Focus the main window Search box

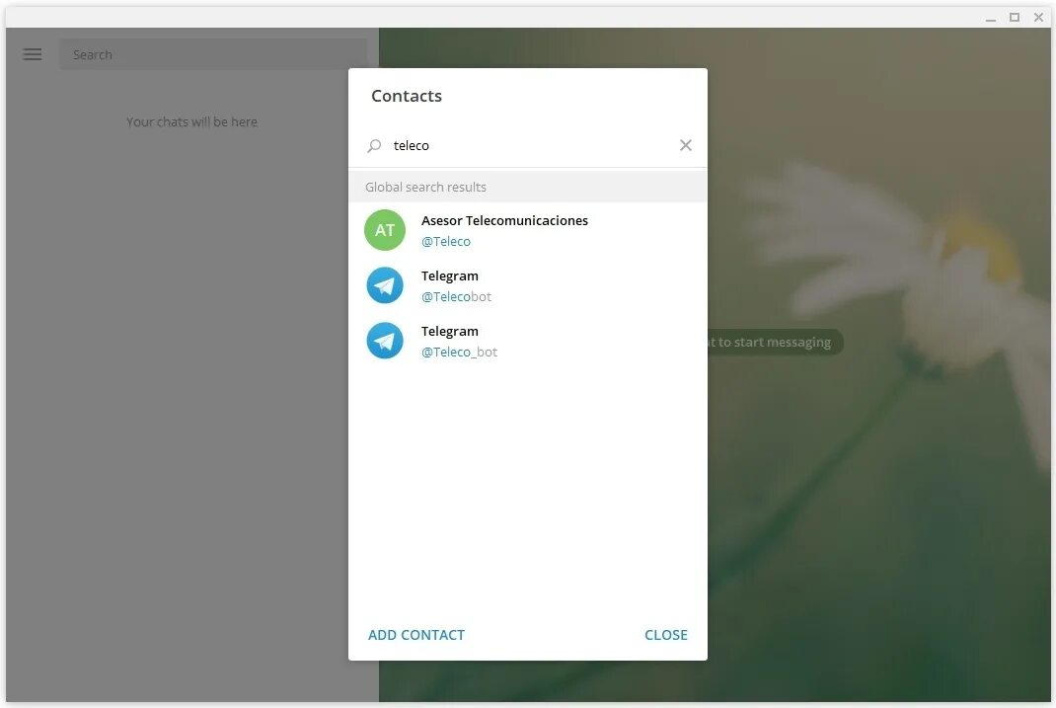(x=214, y=54)
